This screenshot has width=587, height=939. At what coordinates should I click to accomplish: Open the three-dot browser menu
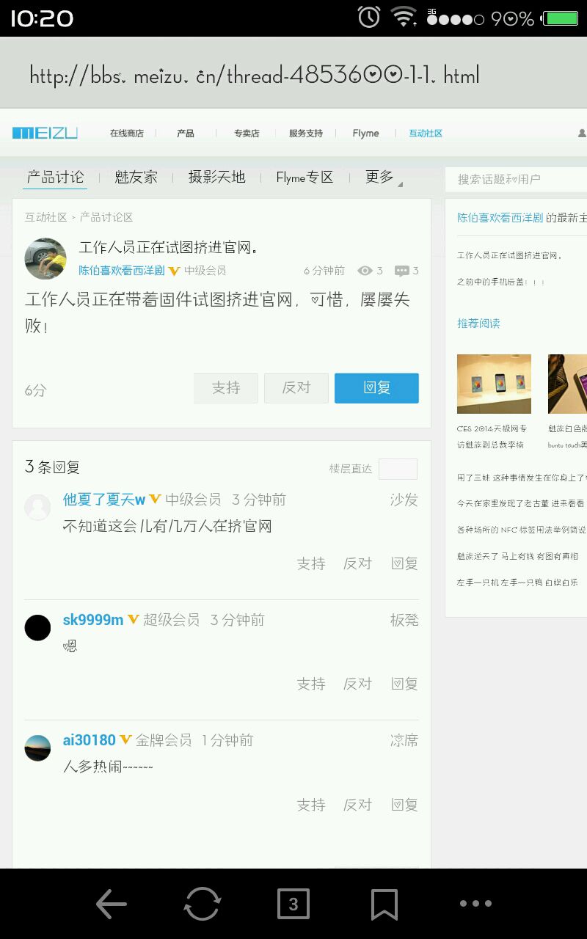point(475,904)
